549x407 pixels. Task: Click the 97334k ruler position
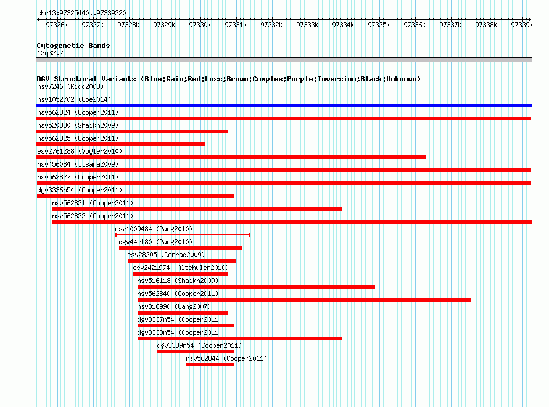343,25
